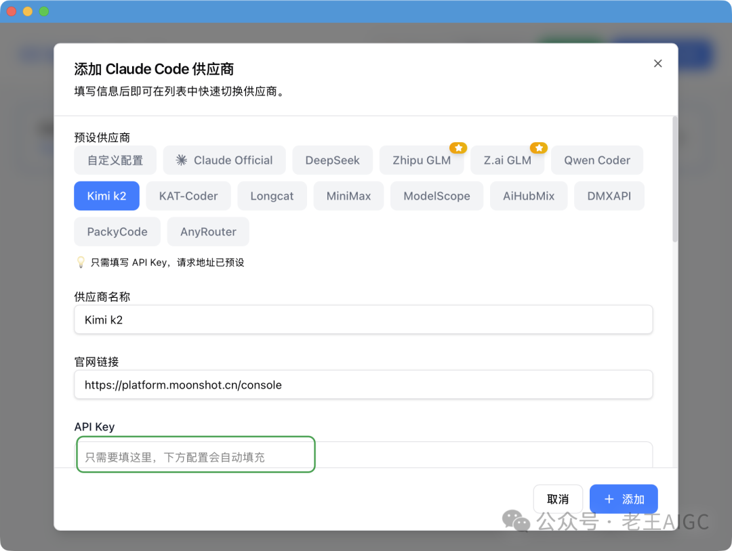The height and width of the screenshot is (551, 732).
Task: Select the MiniMax preset
Action: (349, 196)
